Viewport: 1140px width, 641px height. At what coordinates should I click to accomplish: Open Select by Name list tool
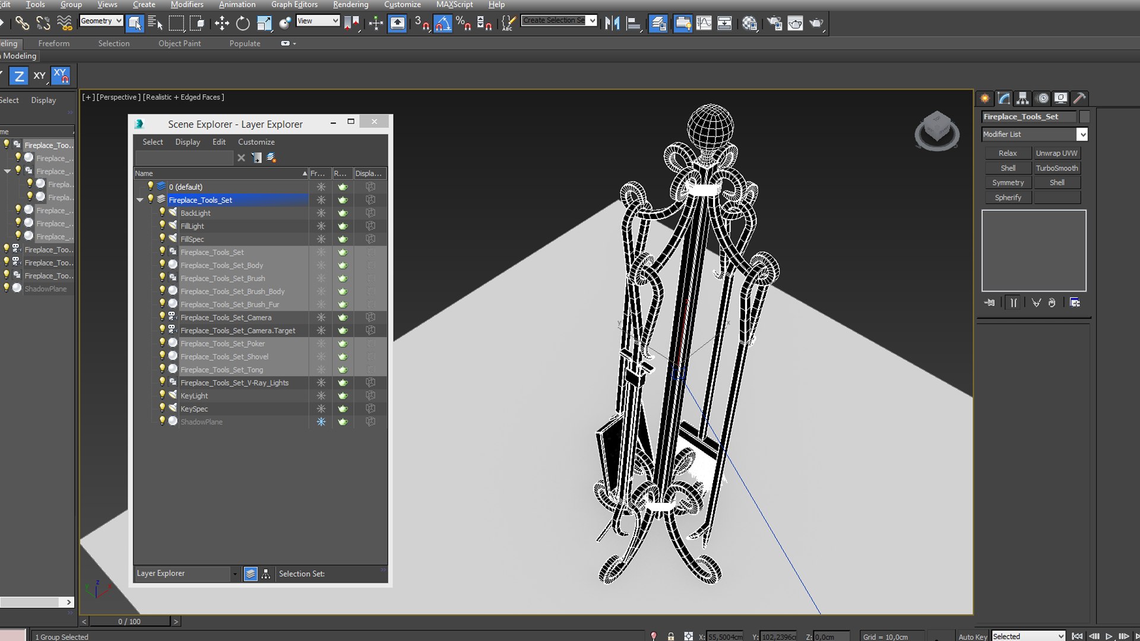tap(155, 23)
